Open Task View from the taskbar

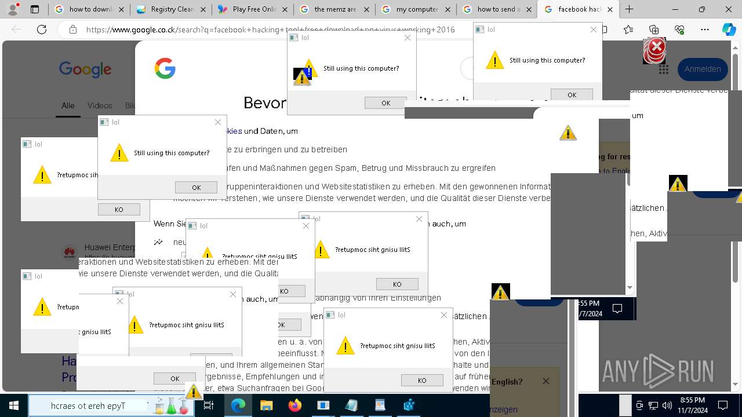[x=209, y=405]
